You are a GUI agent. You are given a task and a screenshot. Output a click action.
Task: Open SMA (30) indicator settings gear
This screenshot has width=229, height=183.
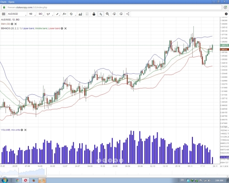[x=12, y=24]
